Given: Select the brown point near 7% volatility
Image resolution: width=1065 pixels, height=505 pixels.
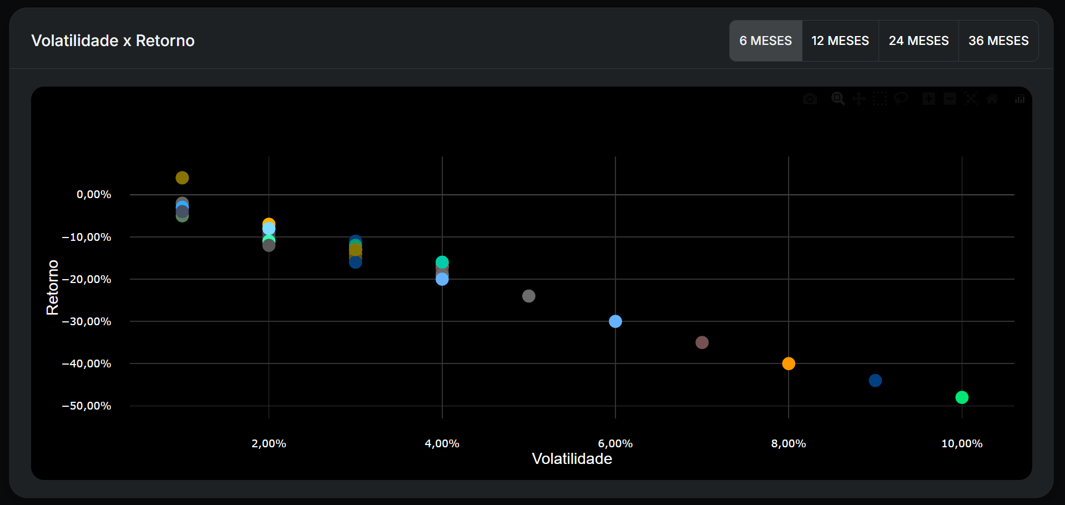Looking at the screenshot, I should pyautogui.click(x=702, y=342).
